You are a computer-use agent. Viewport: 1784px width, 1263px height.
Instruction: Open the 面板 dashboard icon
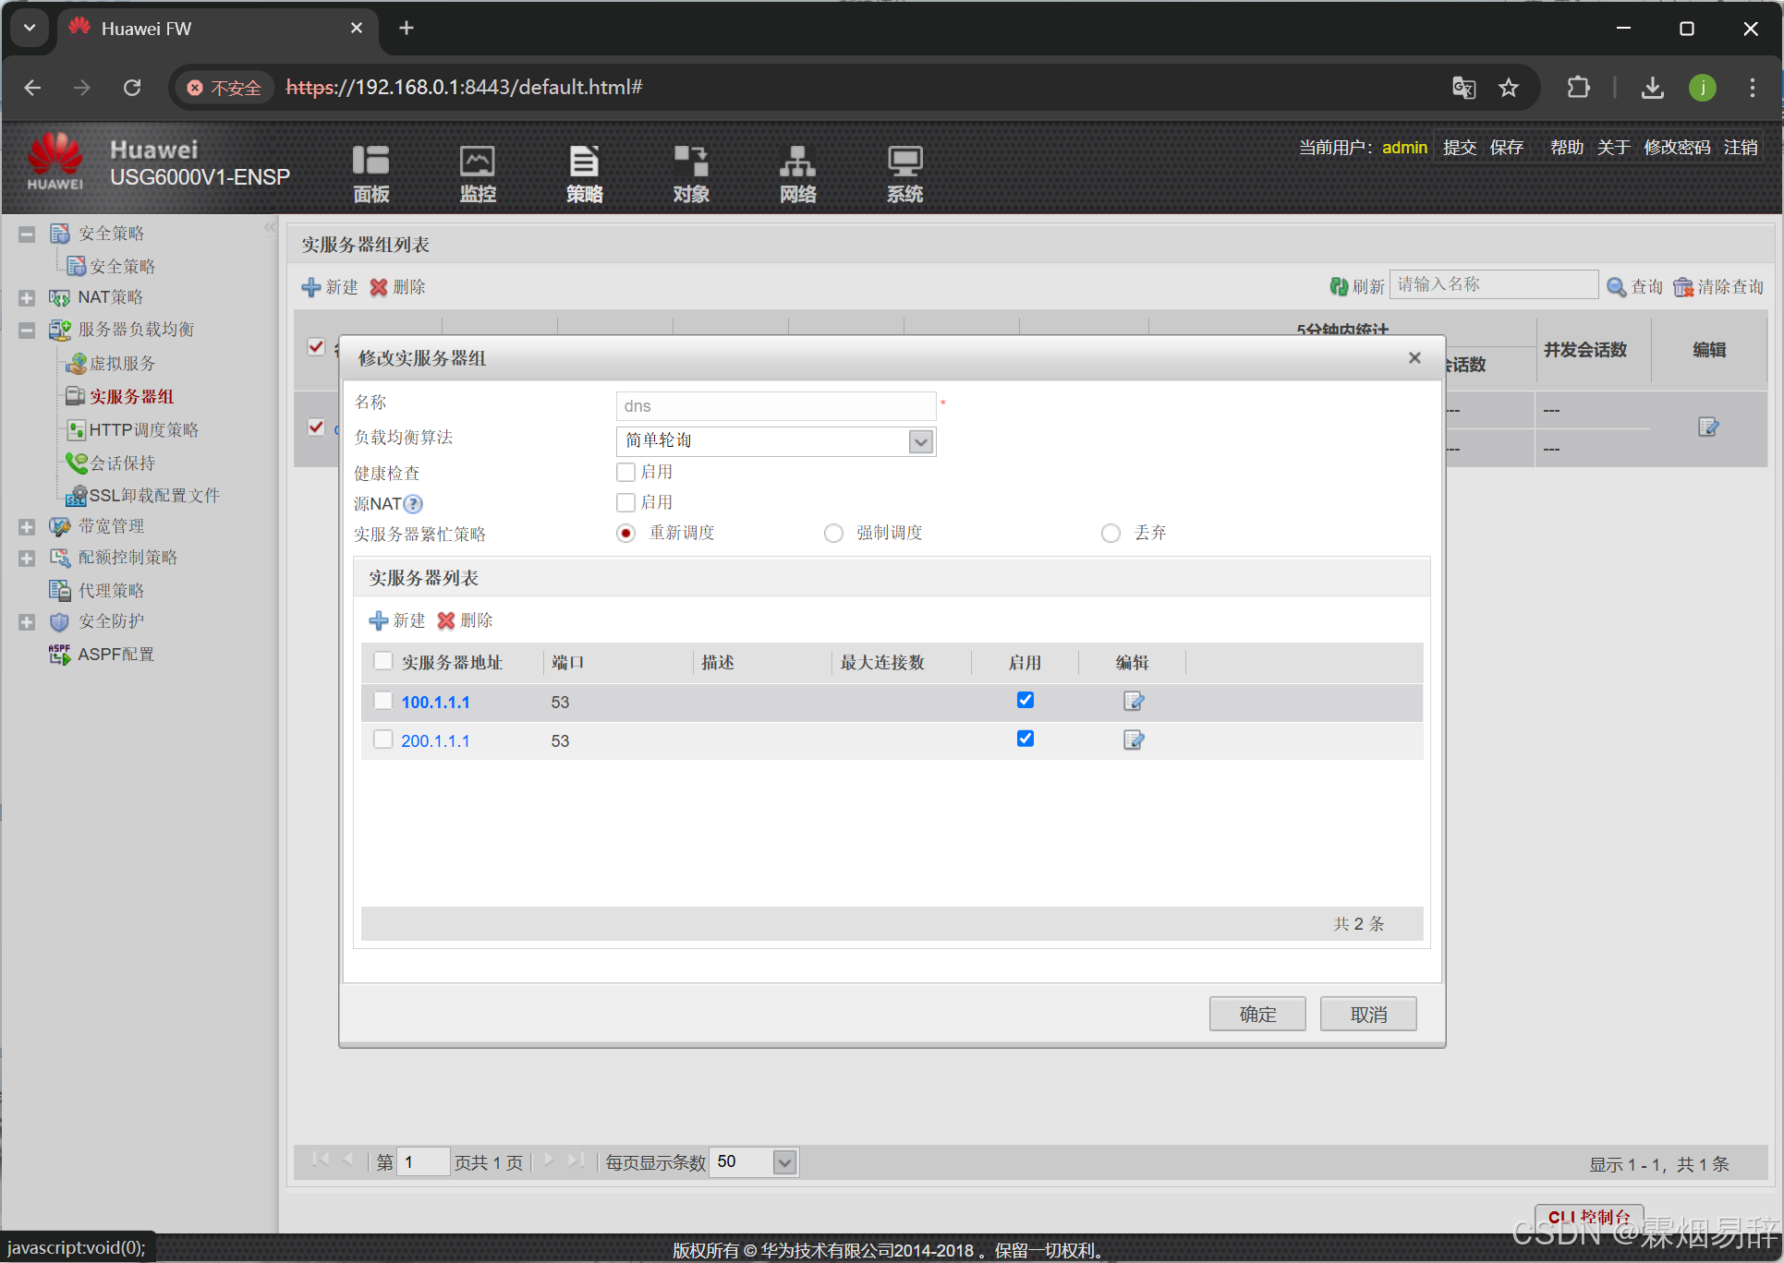[370, 172]
